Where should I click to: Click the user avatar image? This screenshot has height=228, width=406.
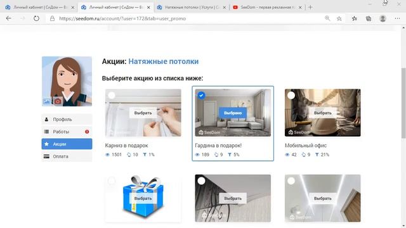[x=67, y=81]
